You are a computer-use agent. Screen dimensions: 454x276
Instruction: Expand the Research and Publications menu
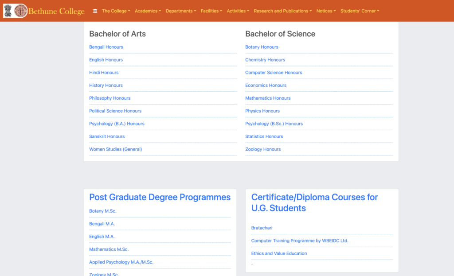pos(282,11)
